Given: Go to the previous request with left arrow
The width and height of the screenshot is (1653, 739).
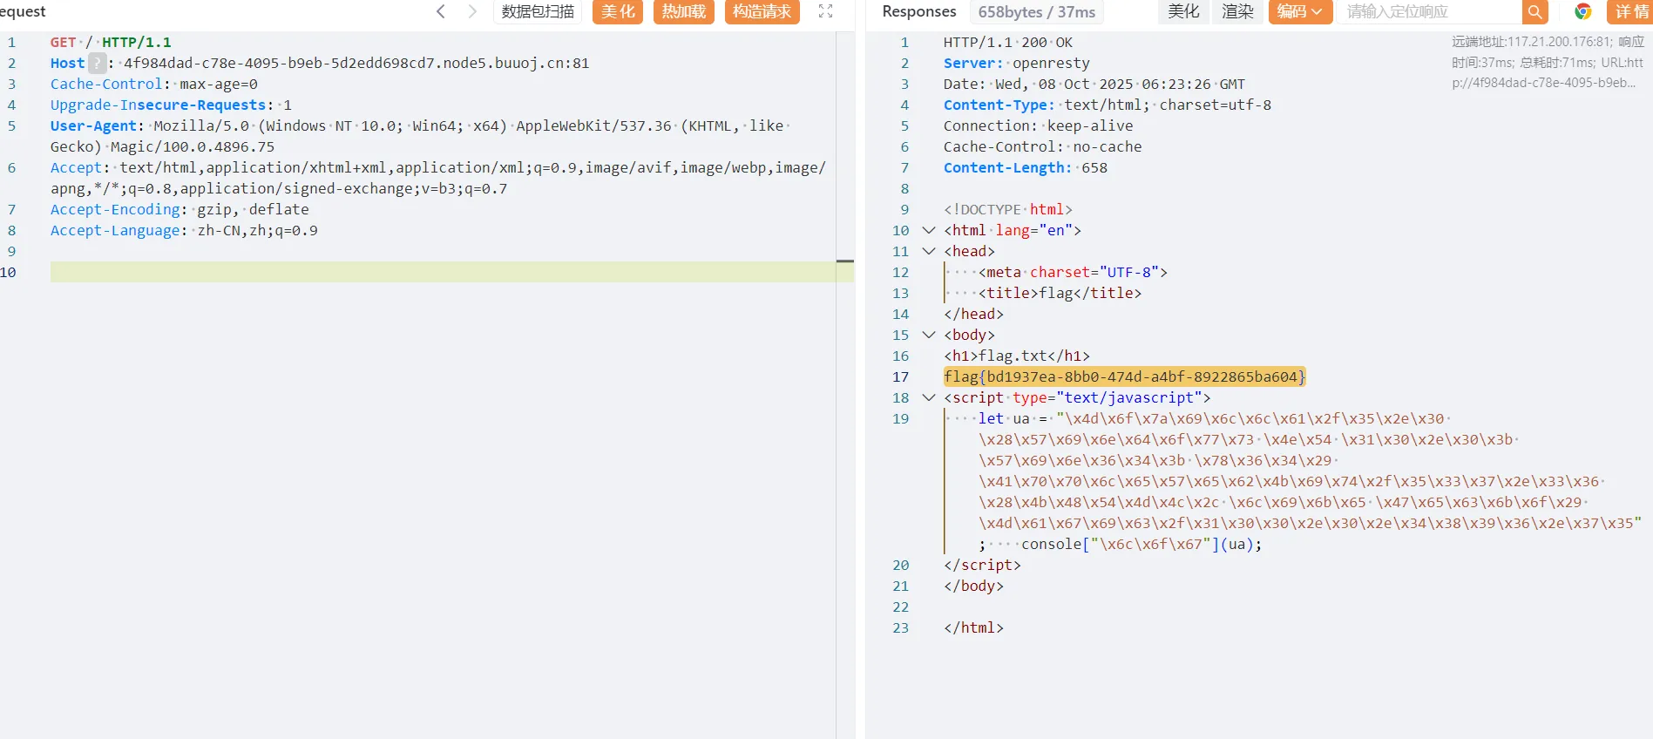Looking at the screenshot, I should point(441,11).
